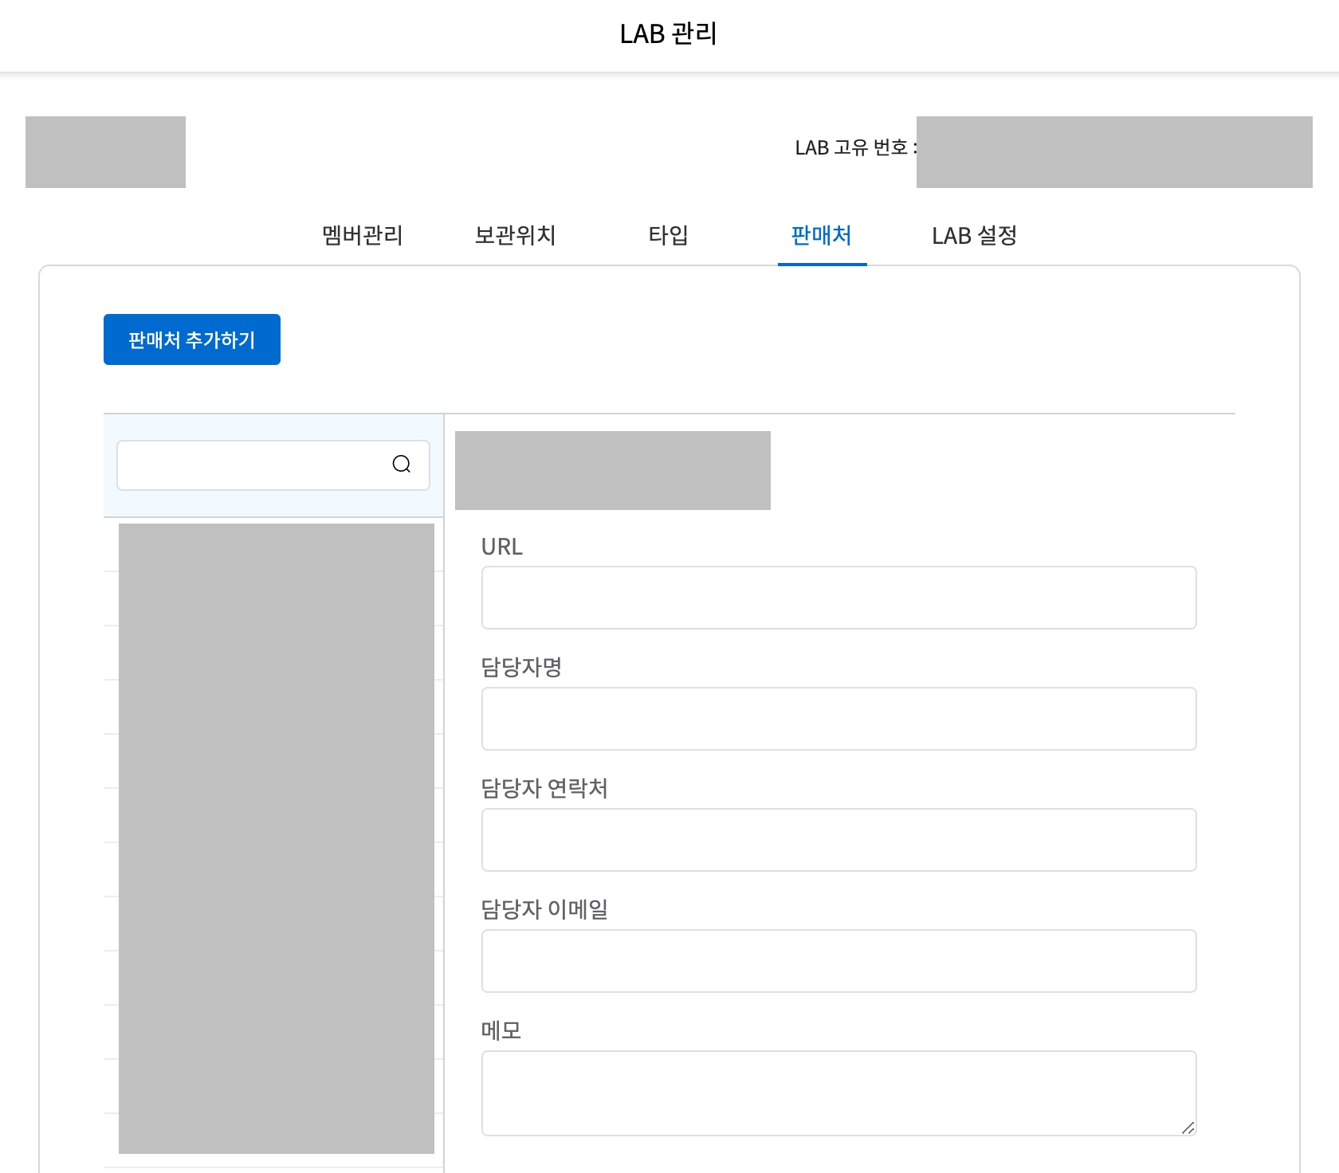
Task: Click inside the 메모 textarea
Action: point(839,1093)
